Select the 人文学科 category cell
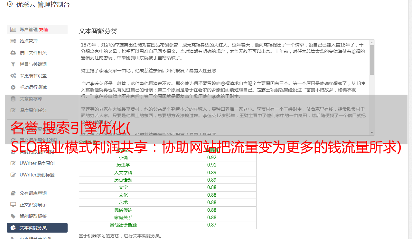This screenshot has height=239, width=412. tap(123, 173)
